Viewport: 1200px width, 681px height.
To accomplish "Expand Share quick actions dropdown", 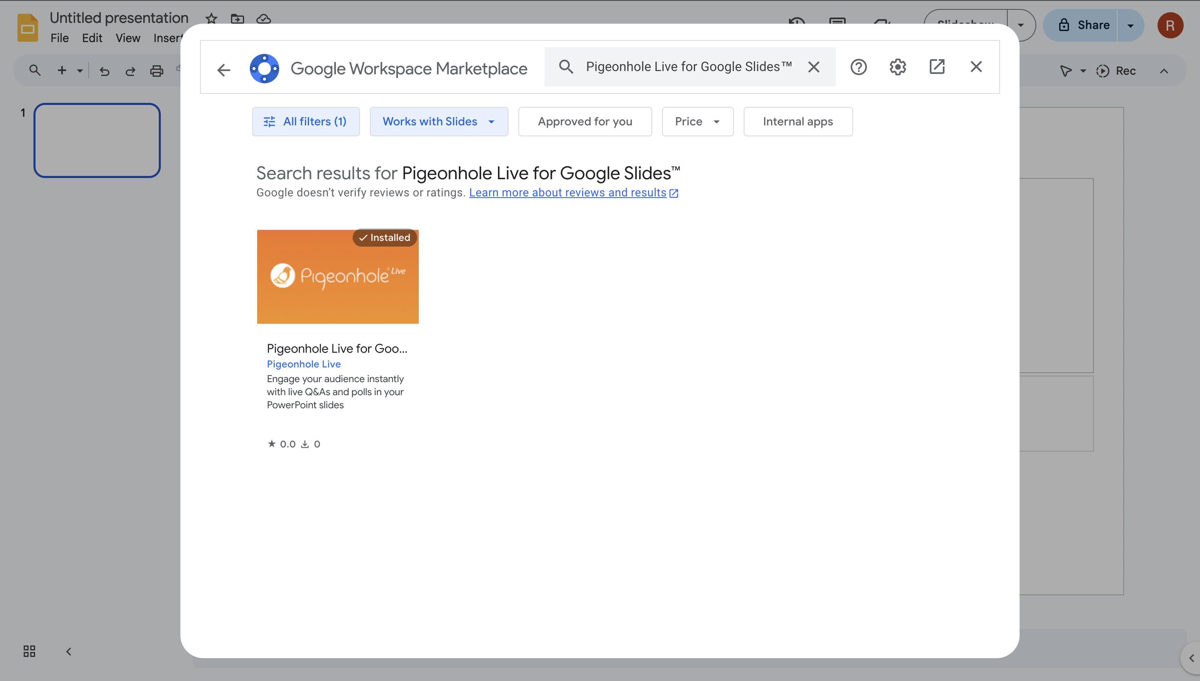I will click(1130, 25).
